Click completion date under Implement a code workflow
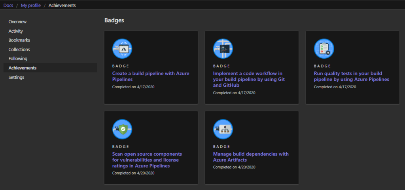 [x=234, y=93]
